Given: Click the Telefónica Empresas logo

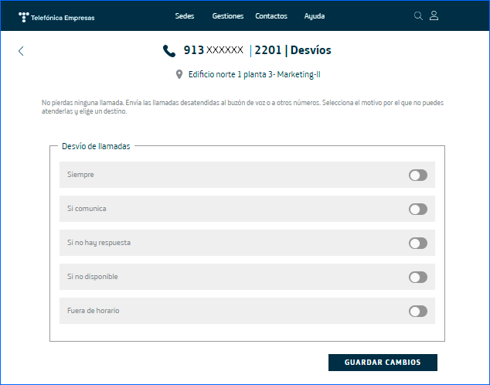Looking at the screenshot, I should (56, 16).
